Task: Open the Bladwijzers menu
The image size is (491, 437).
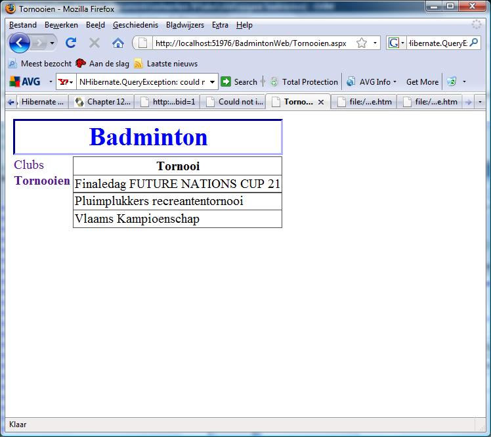Action: point(184,25)
